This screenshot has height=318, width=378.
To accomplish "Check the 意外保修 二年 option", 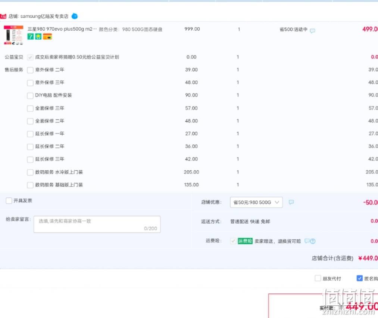I will coord(30,70).
